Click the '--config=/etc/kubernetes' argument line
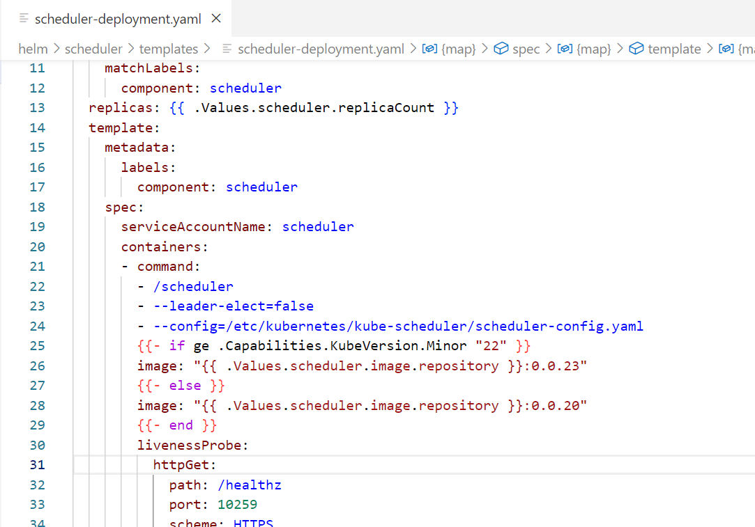 click(398, 327)
